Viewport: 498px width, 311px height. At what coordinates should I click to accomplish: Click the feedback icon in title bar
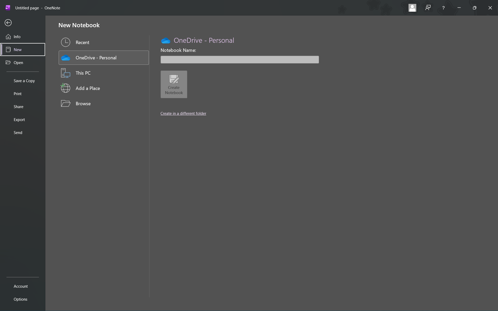coord(428,8)
